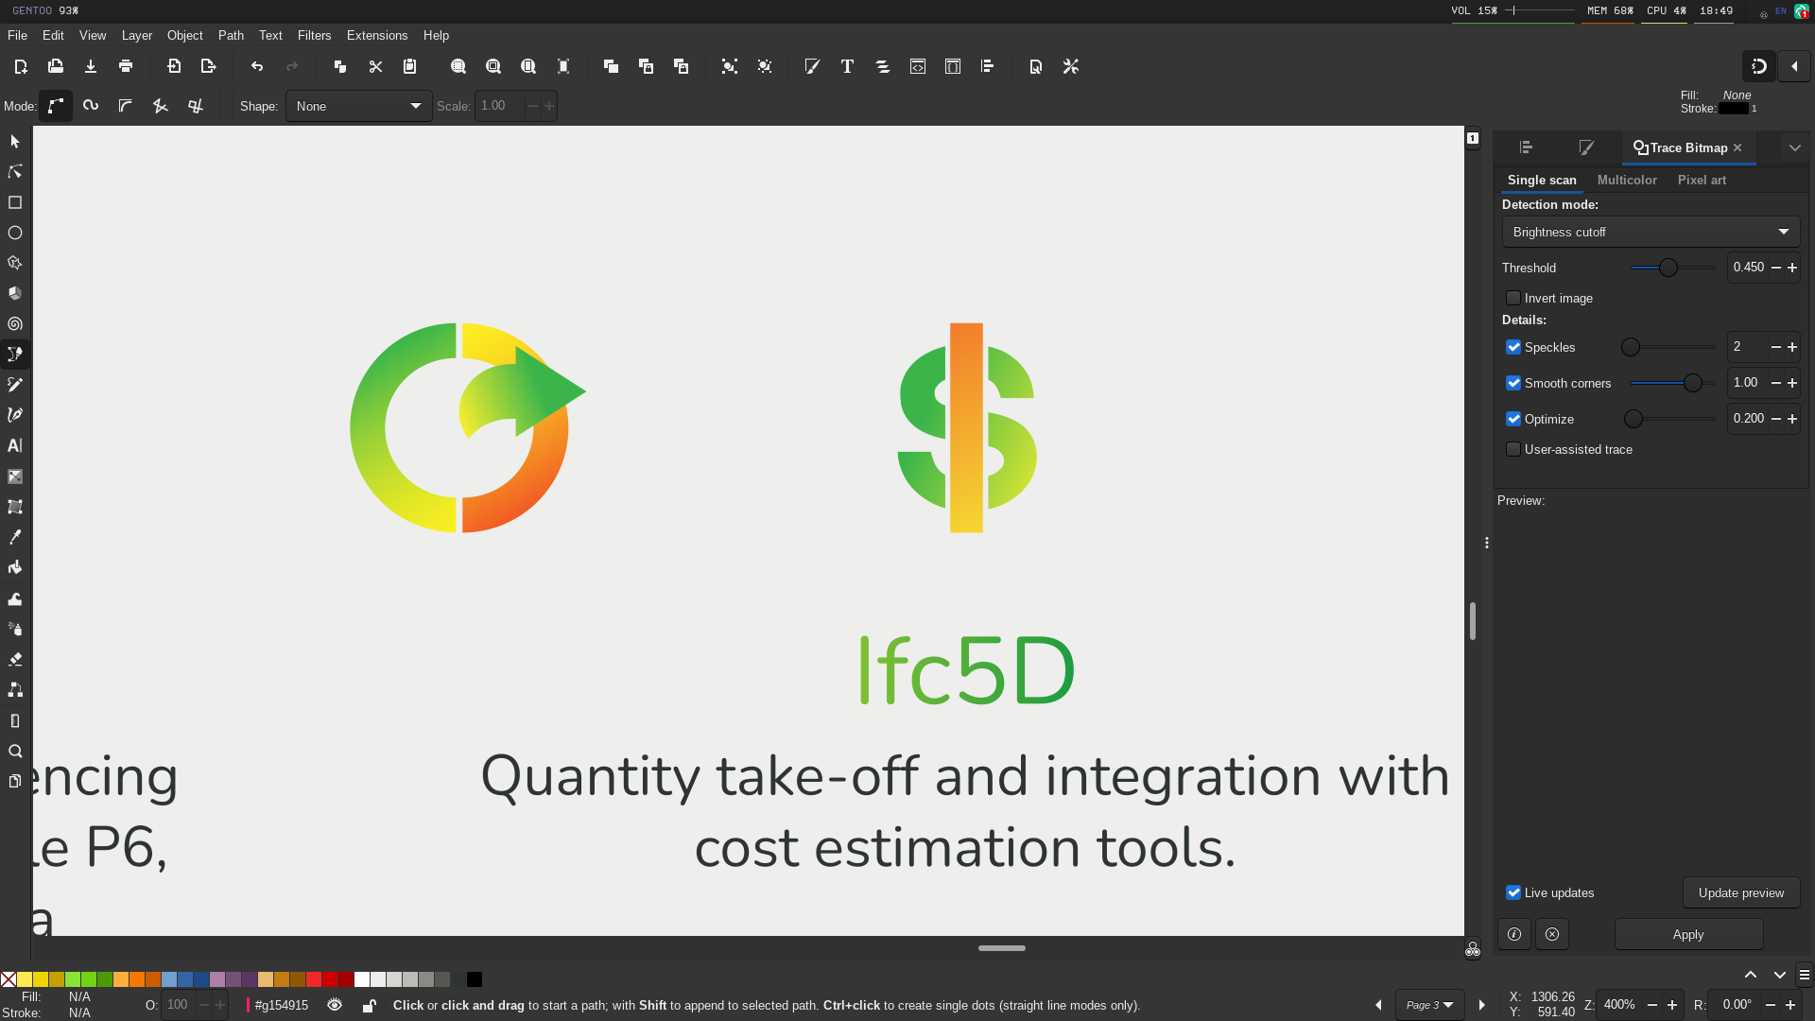Screen dimensions: 1815x1021
Task: Decrease Speckles value with minus
Action: 1776,347
